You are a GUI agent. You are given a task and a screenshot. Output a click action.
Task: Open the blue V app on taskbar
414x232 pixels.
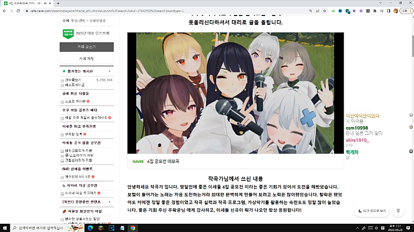click(111, 228)
